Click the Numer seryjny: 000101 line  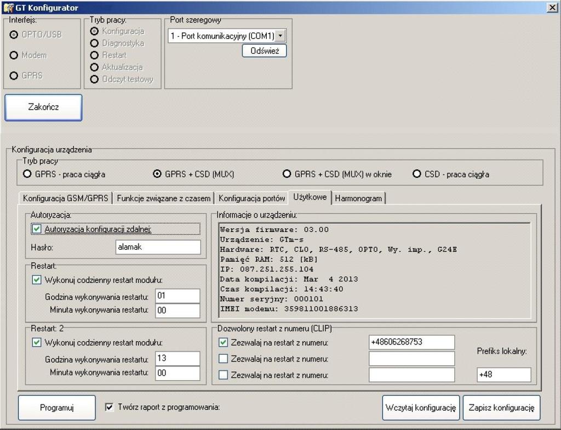click(x=271, y=299)
